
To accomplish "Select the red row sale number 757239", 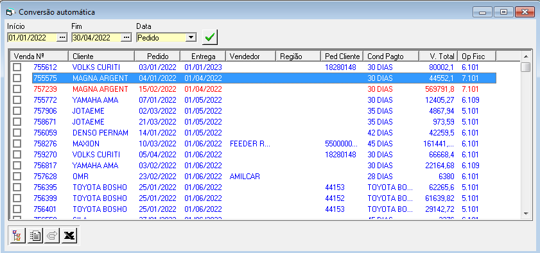I will (x=45, y=89).
